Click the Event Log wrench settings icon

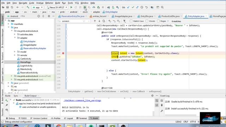point(162,111)
